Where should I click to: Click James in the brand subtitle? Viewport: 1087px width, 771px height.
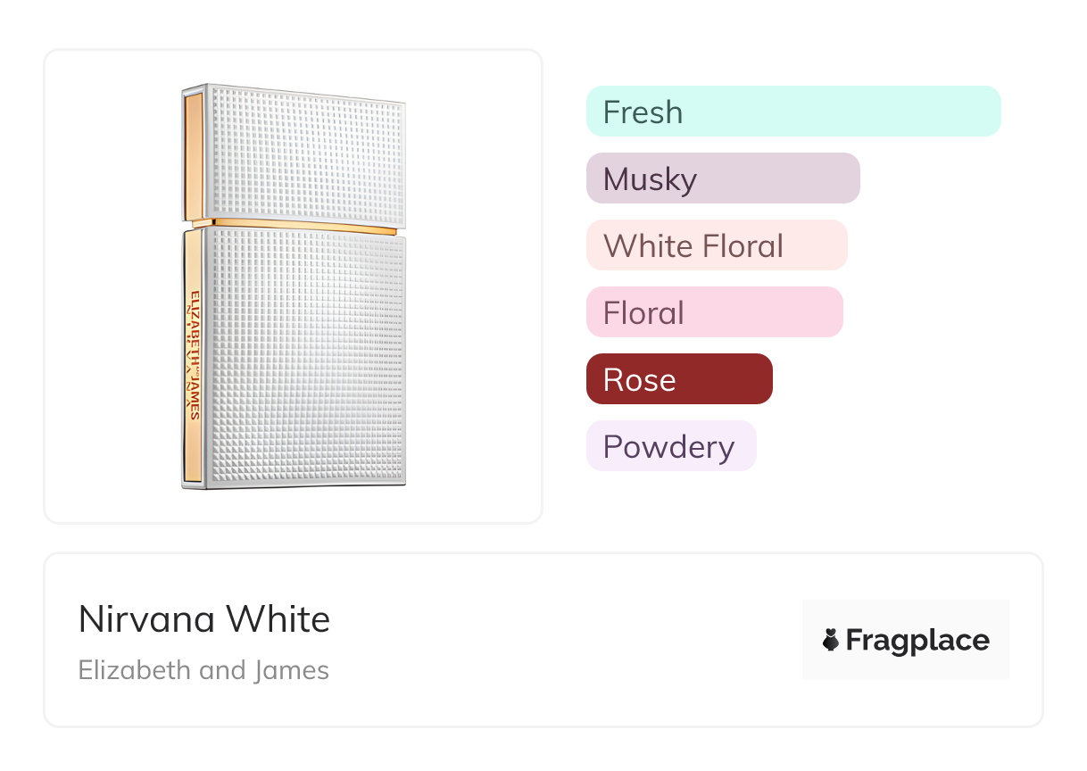291,670
